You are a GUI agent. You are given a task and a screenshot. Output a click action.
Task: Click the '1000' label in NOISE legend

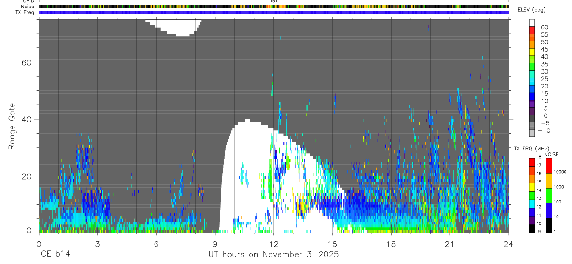pyautogui.click(x=559, y=187)
